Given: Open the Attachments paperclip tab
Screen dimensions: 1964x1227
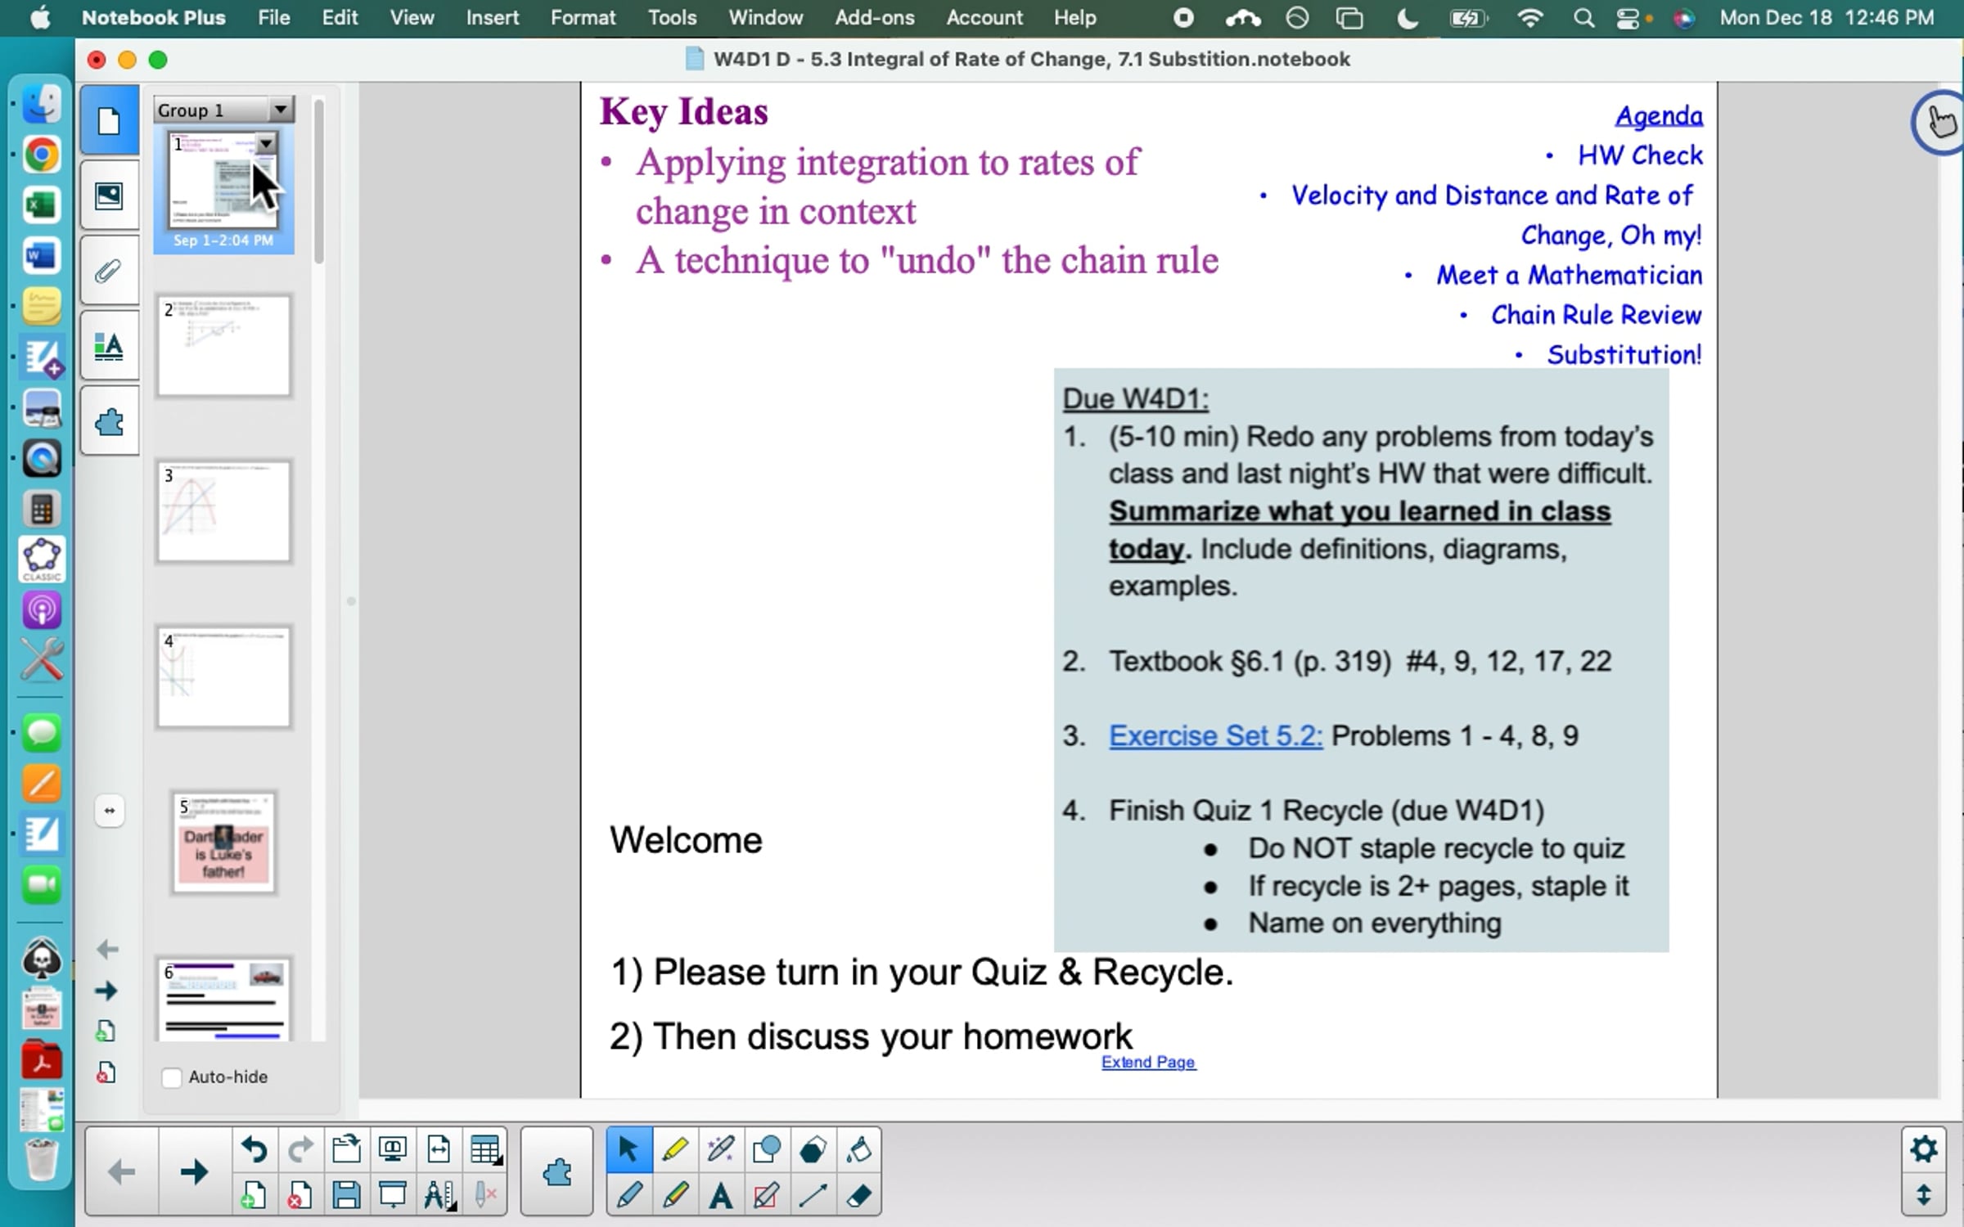Looking at the screenshot, I should [109, 271].
